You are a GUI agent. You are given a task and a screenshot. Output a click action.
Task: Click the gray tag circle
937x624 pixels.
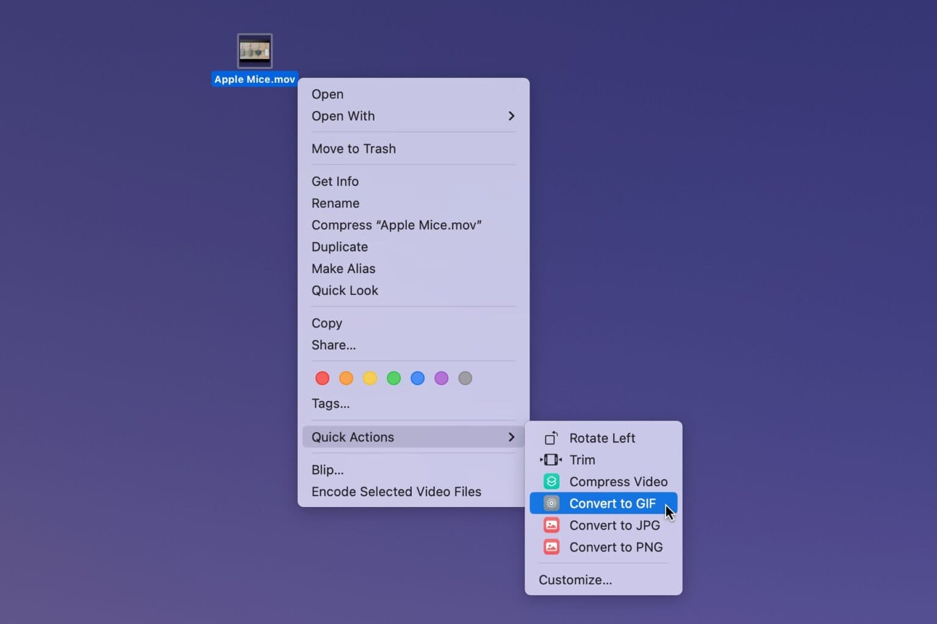click(465, 378)
